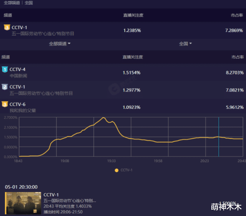This screenshot has height=216, width=246.
Task: Click the 1.5000% y-axis label
Action: click(10, 137)
